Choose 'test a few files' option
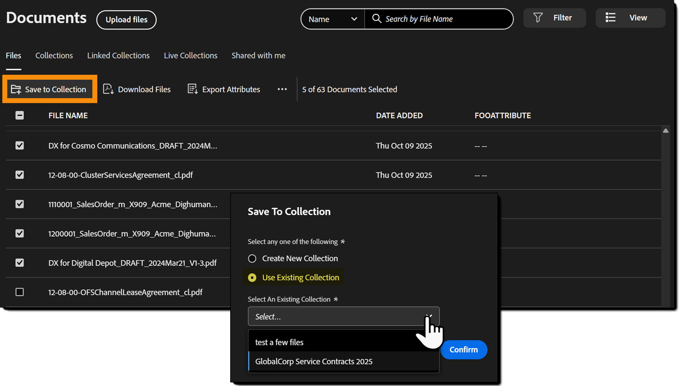 pyautogui.click(x=343, y=342)
